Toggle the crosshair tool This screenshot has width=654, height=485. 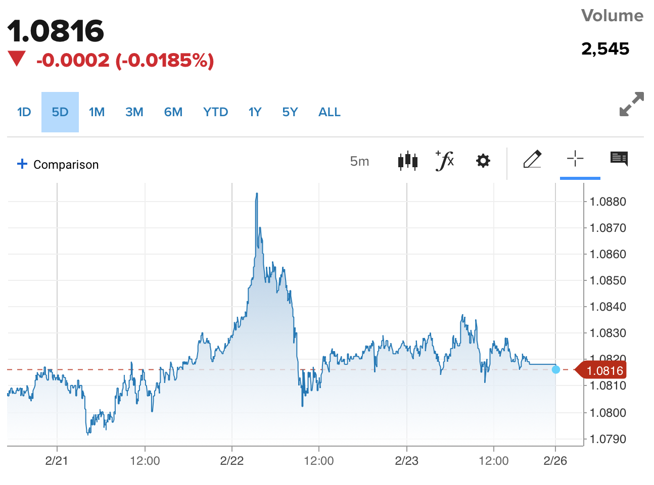pos(575,159)
